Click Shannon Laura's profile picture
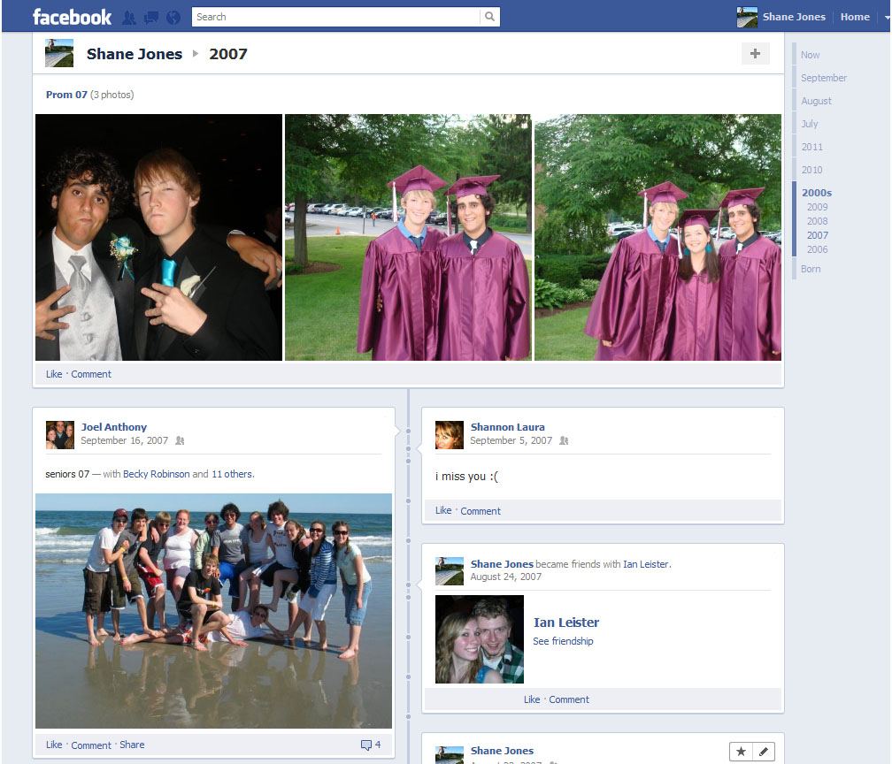The height and width of the screenshot is (764, 892). pyautogui.click(x=450, y=435)
